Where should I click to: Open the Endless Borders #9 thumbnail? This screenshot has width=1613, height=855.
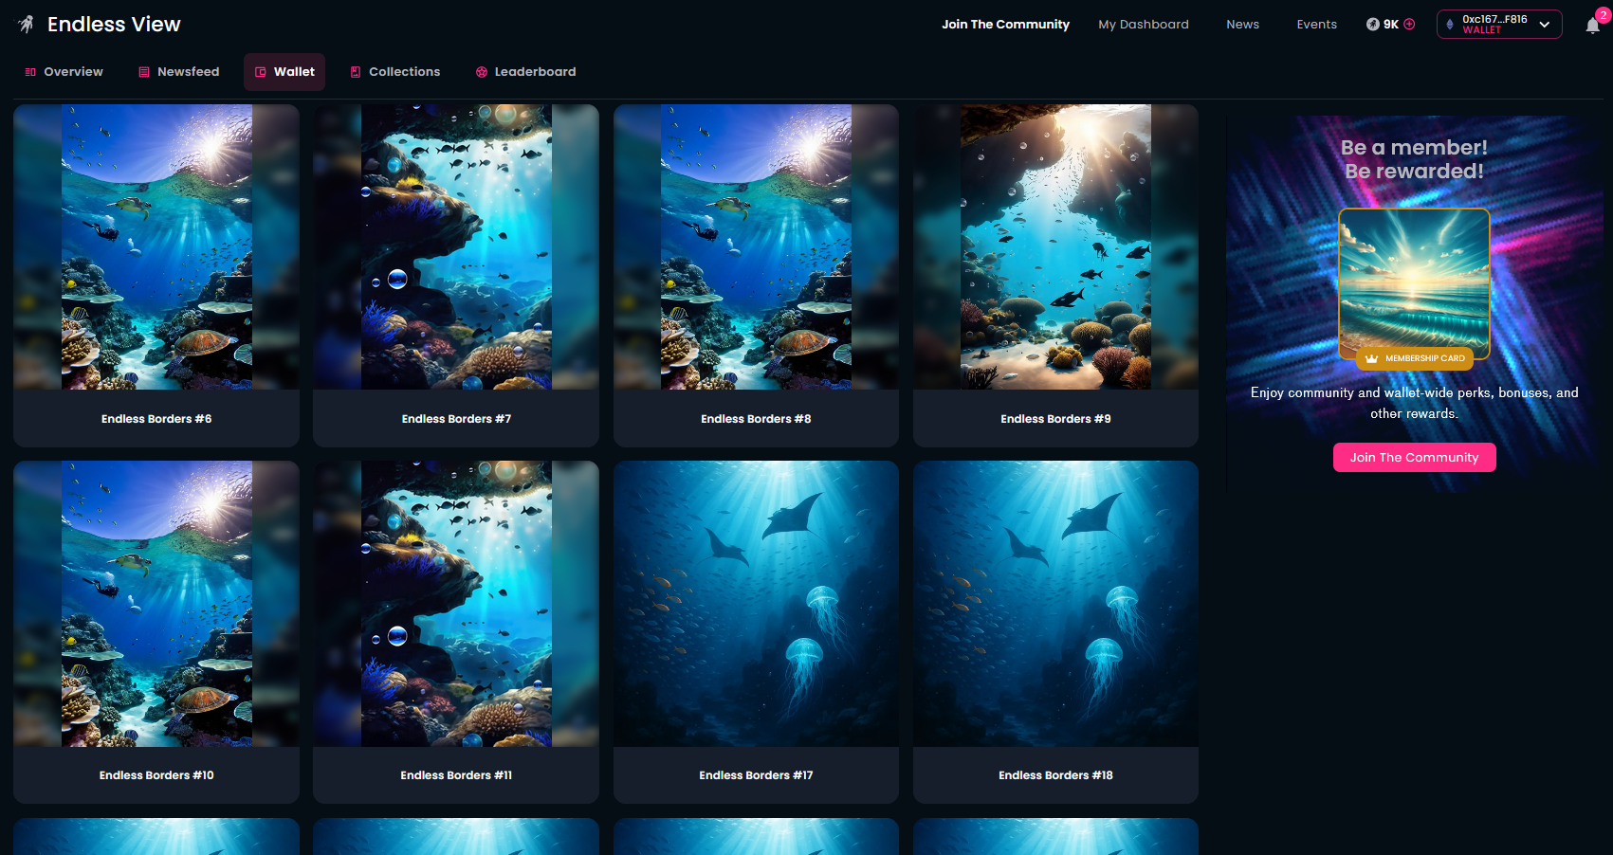click(x=1055, y=247)
